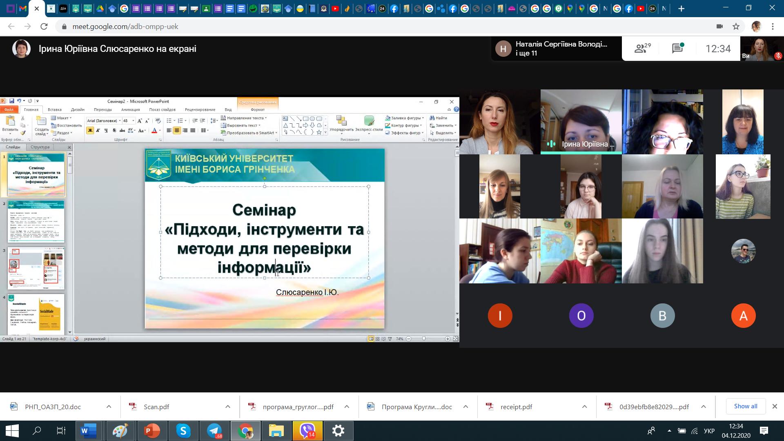Reload the Google Meet page
This screenshot has width=784, height=441.
tap(44, 27)
